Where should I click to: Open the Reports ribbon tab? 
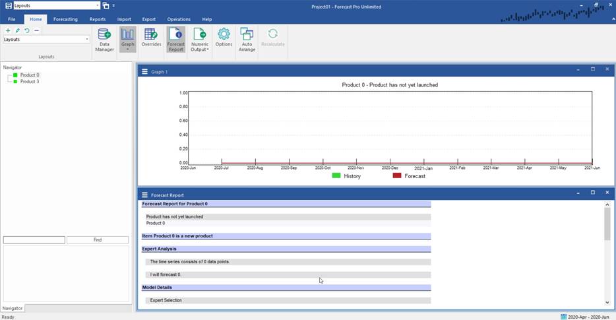tap(98, 19)
